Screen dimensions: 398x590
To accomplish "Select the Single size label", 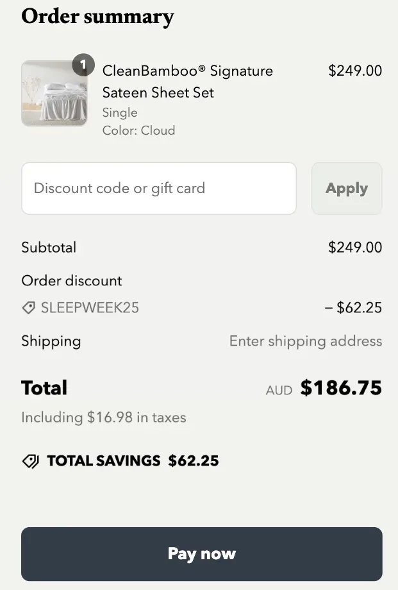I will 119,112.
